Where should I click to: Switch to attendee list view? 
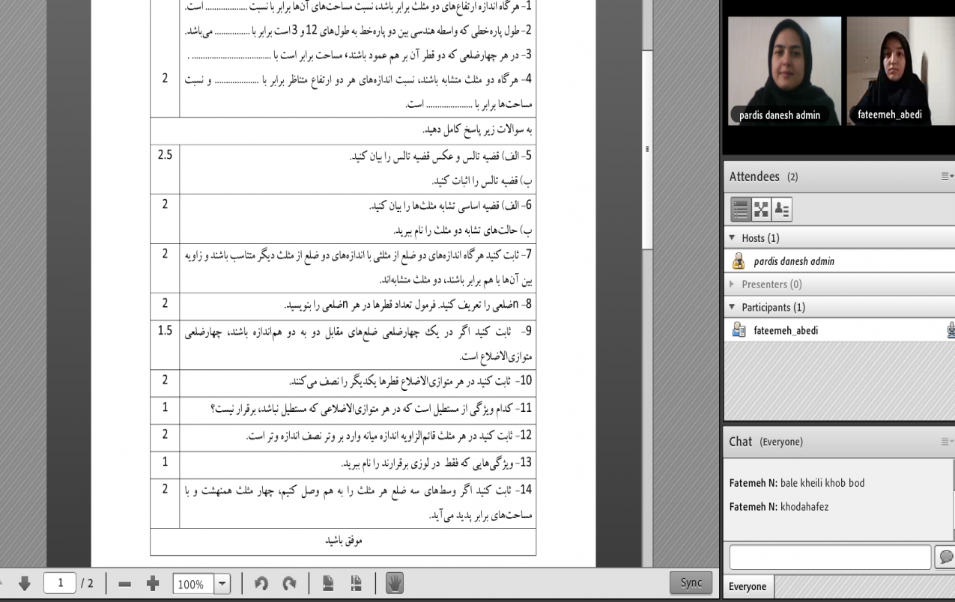click(x=740, y=211)
